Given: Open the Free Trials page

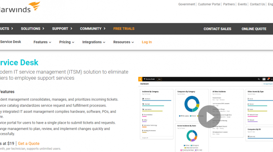Looking at the screenshot, I should 124,29.
